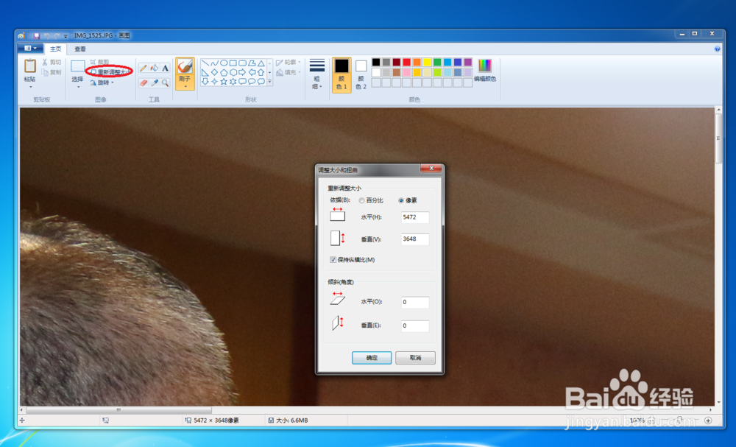Choose the Down arrow shape
Viewport: 736px width, 447px height.
(x=205, y=82)
